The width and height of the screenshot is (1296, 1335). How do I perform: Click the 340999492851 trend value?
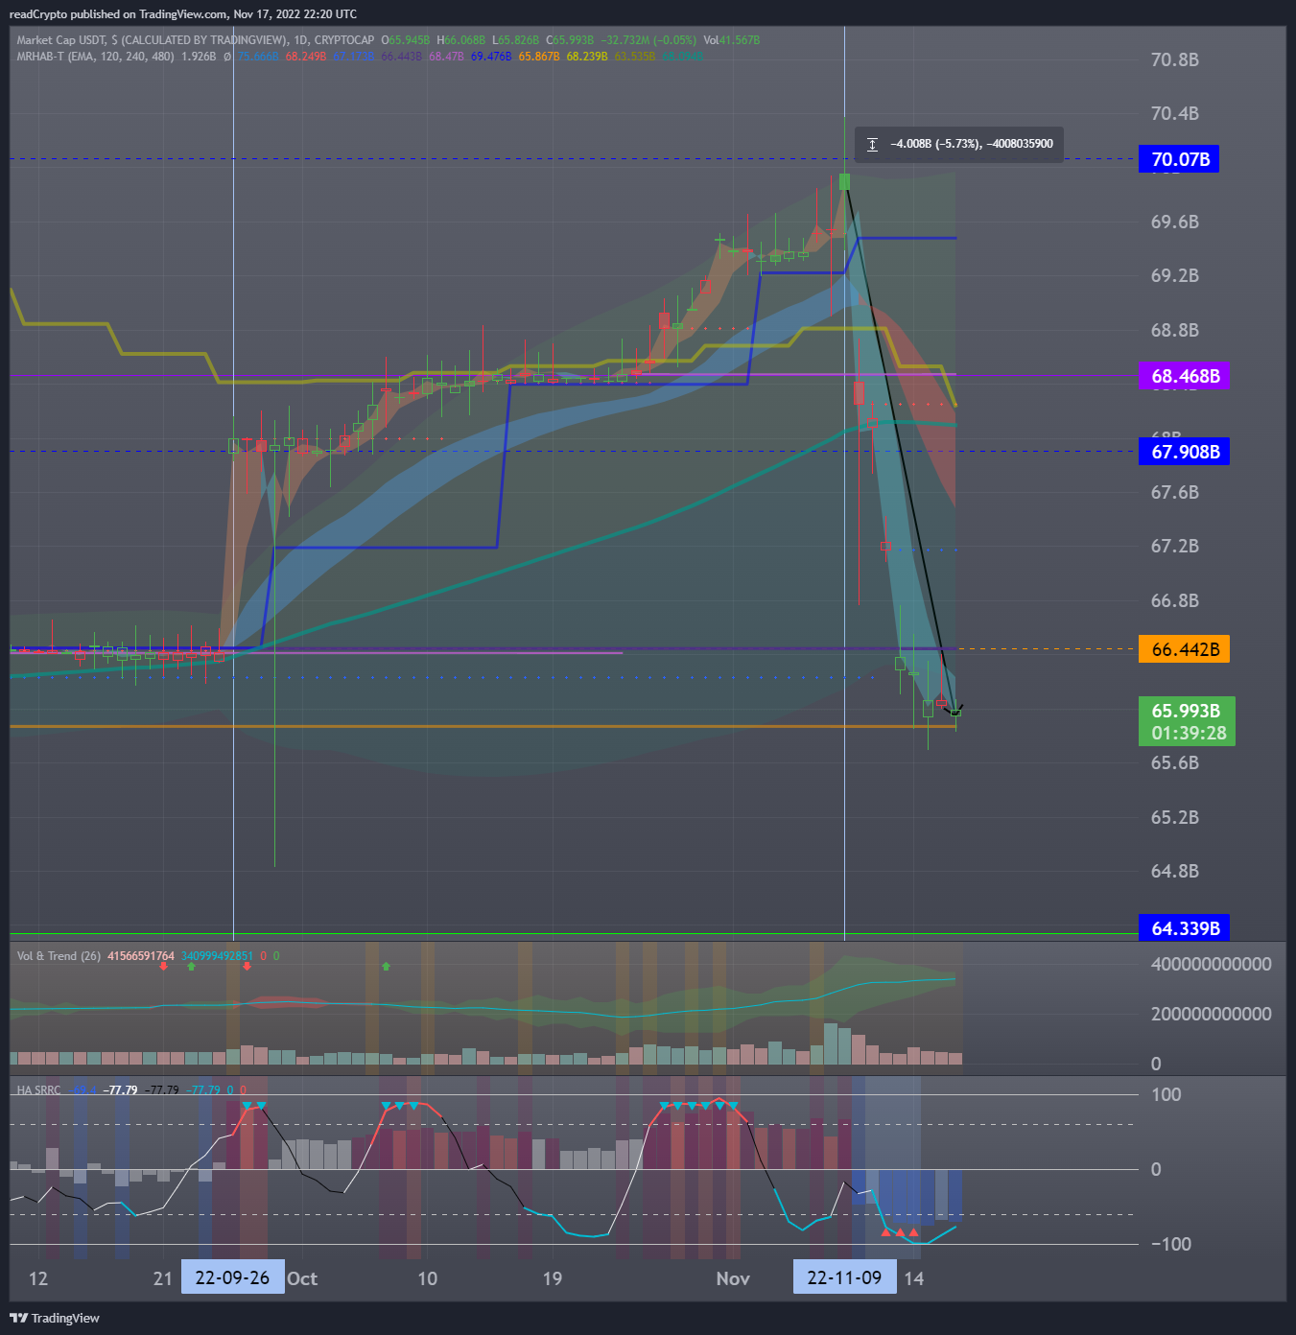click(x=217, y=956)
